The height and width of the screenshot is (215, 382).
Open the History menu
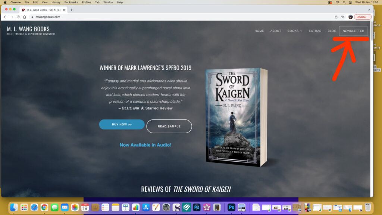point(56,2)
